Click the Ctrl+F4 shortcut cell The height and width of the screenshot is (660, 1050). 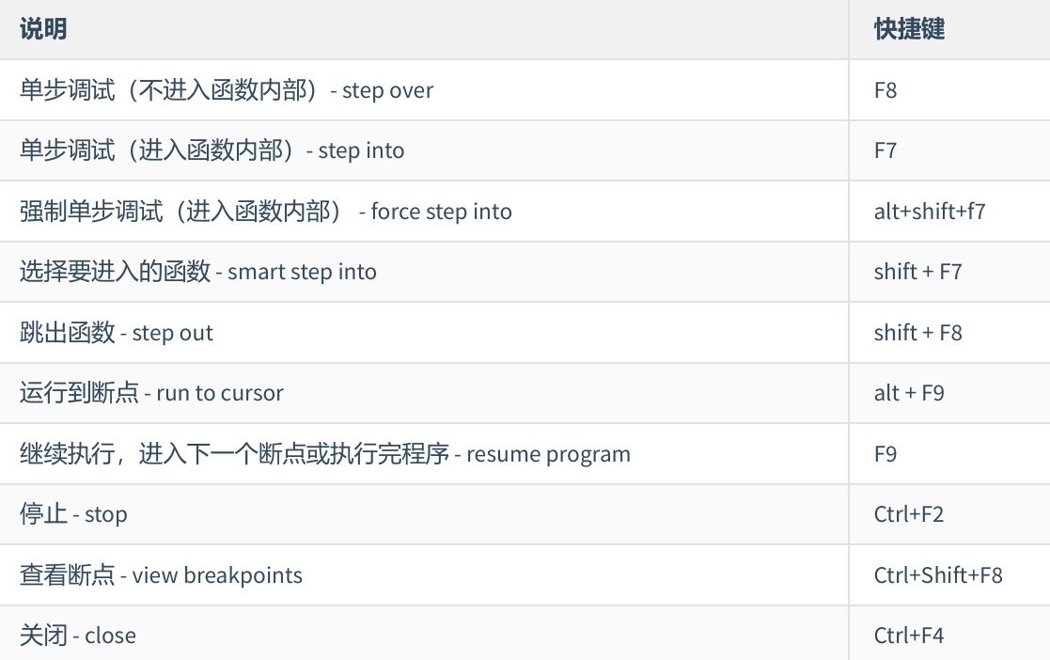(x=909, y=636)
